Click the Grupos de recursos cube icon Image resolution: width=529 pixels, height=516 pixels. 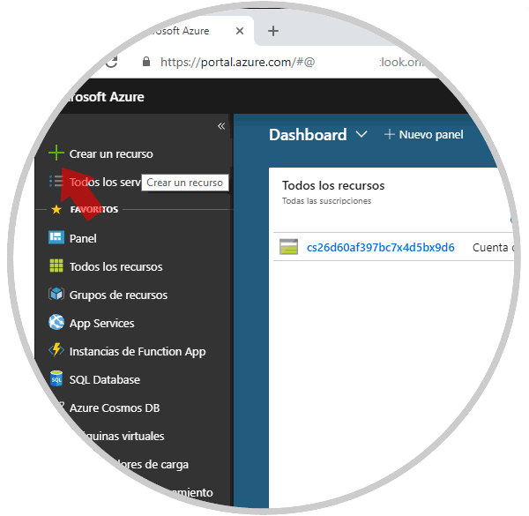(x=56, y=294)
